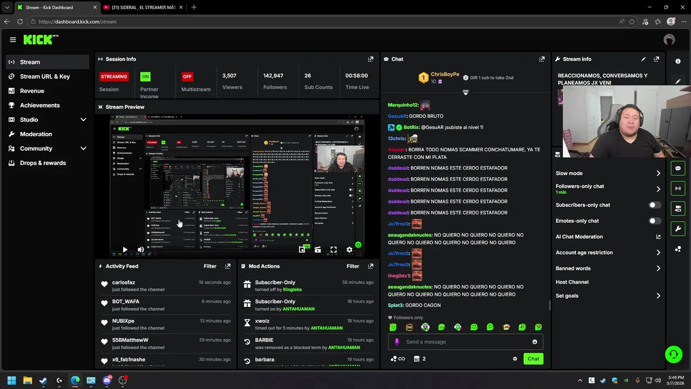Viewport: 691px width, 389px height.
Task: Click the Send a message field
Action: point(465,342)
